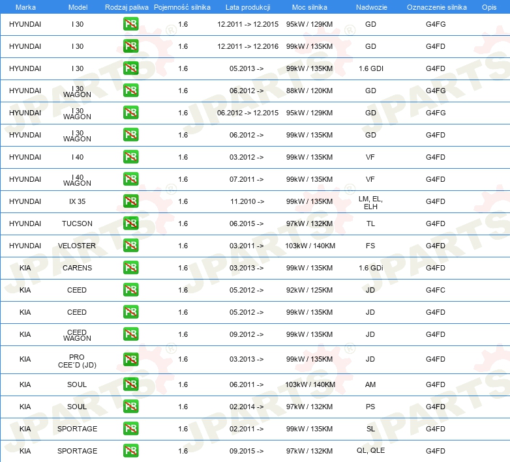Screen dimensions: 510x462
Task: Click the fuel icon in the CEED 99kW JD row
Action: click(x=130, y=311)
